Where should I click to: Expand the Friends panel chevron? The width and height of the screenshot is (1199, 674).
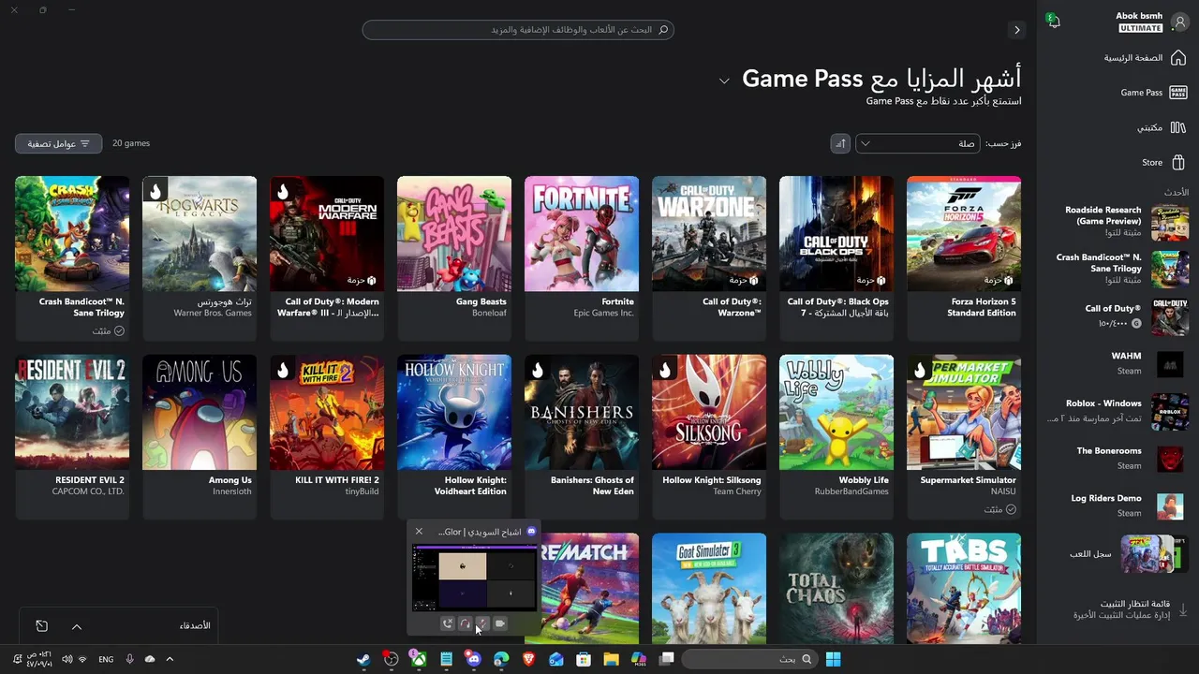(77, 626)
